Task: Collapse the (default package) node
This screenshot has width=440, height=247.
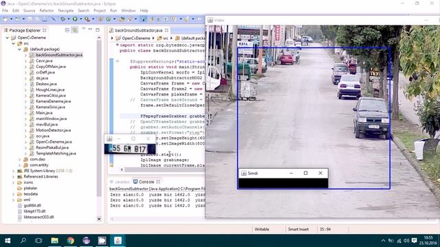Action: tap(19, 49)
